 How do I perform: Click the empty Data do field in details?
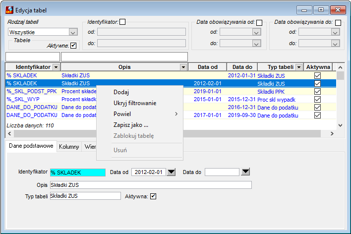tap(222, 172)
